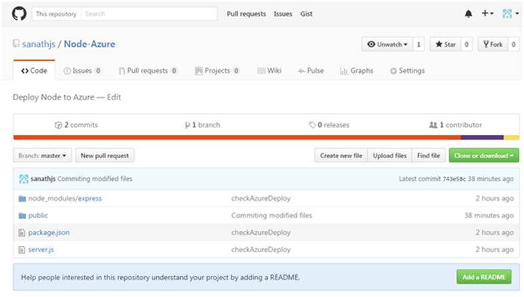Click sanathjs avatar in latest commit row

[23, 179]
